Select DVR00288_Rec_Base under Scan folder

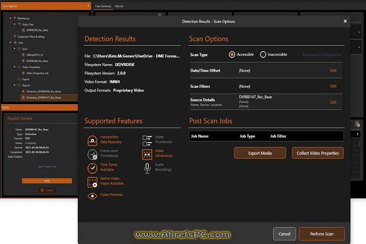37,61
